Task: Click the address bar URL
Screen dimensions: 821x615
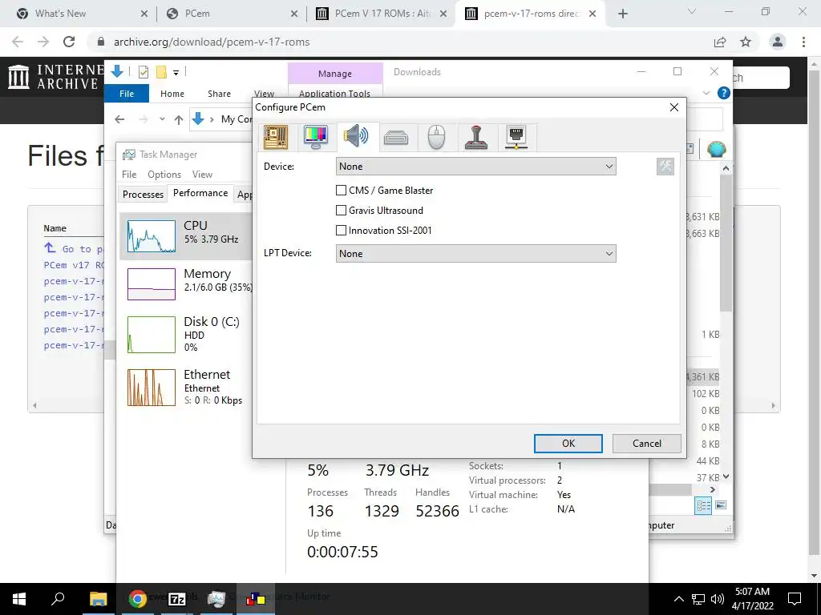Action: click(x=212, y=42)
